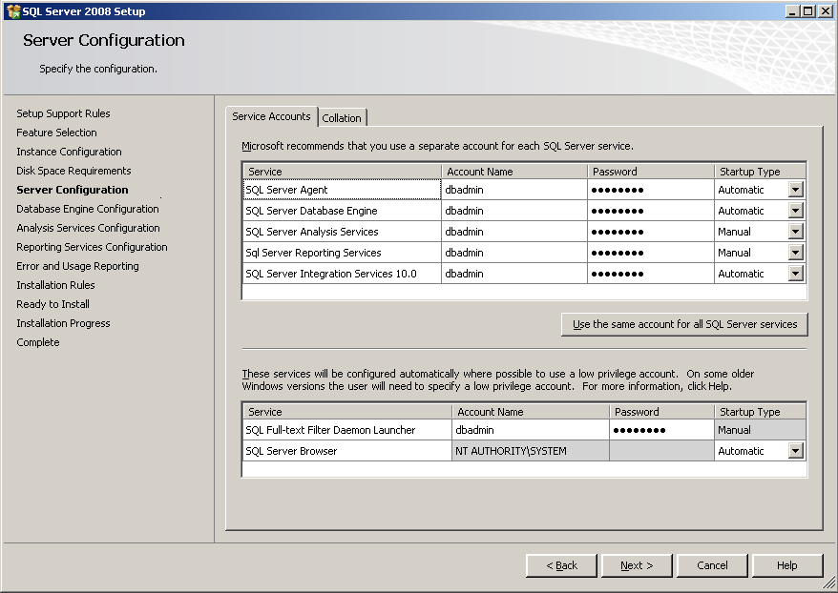Click password field for Full-text Filter Daemon Launcher
The image size is (838, 593).
click(661, 430)
